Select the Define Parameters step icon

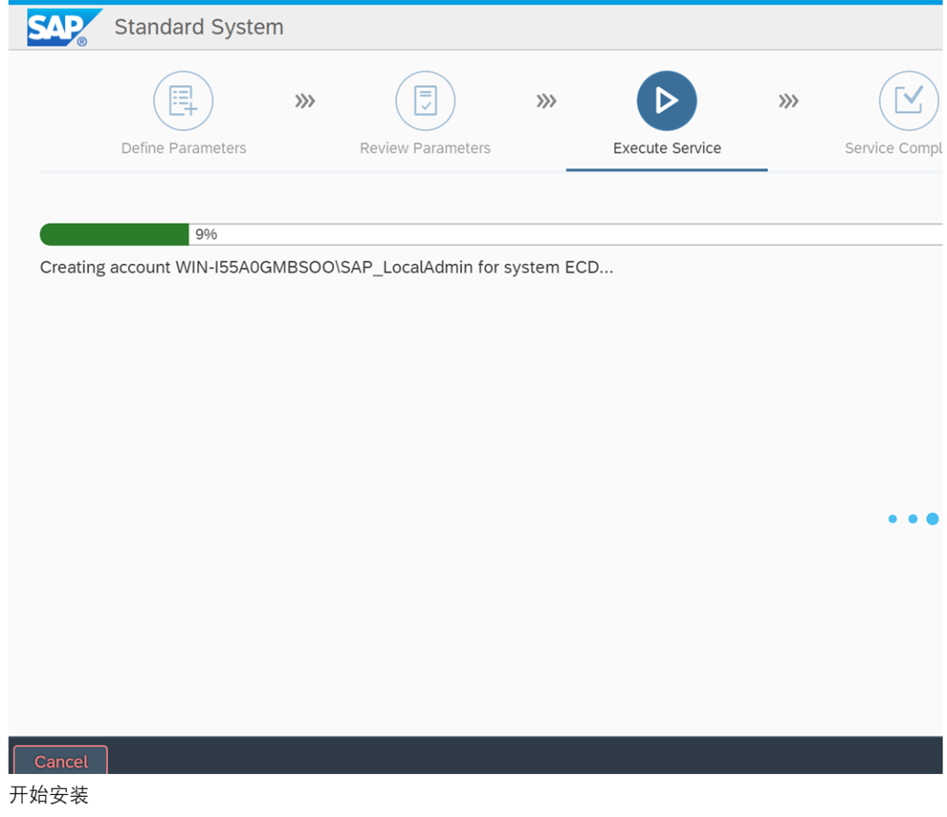pyautogui.click(x=183, y=101)
